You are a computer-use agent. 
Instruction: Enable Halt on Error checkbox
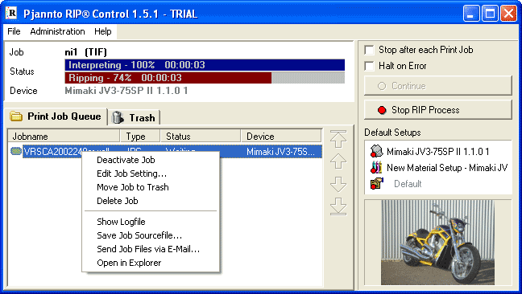click(369, 66)
